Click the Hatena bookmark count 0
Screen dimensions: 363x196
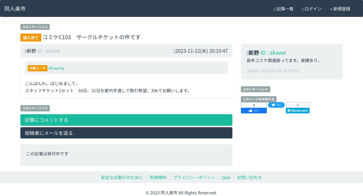pyautogui.click(x=298, y=105)
